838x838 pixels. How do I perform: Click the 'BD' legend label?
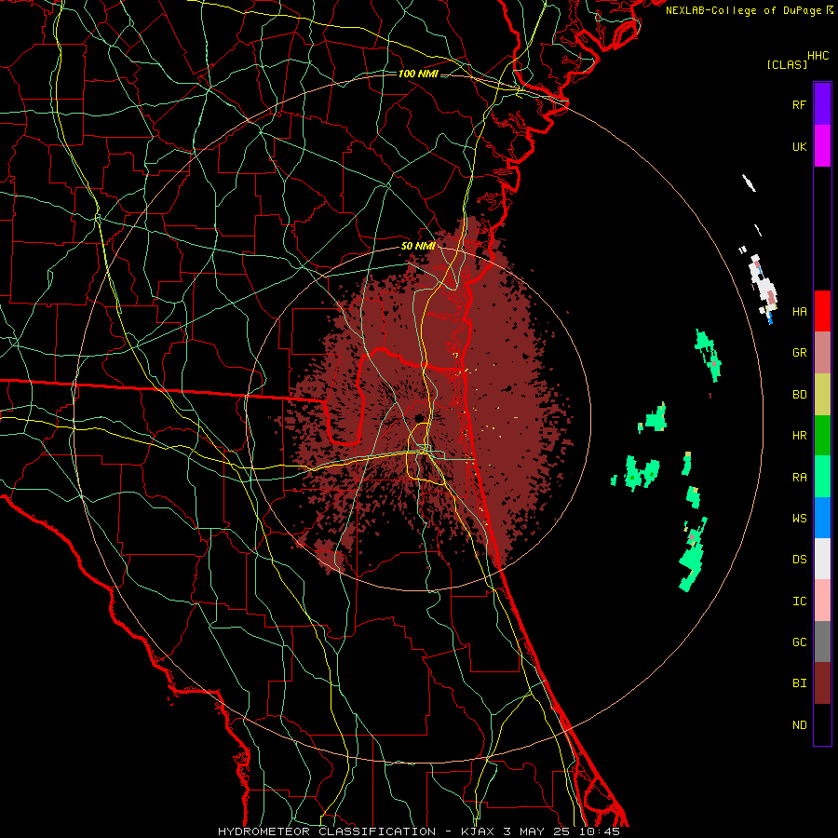799,395
